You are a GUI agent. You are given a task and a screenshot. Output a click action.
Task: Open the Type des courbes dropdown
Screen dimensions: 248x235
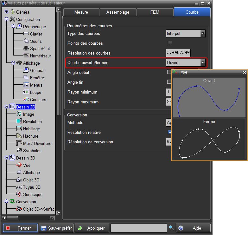[203, 33]
